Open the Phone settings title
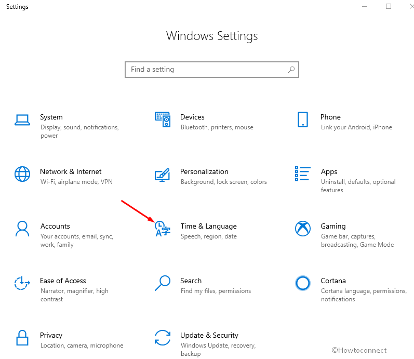 point(330,117)
